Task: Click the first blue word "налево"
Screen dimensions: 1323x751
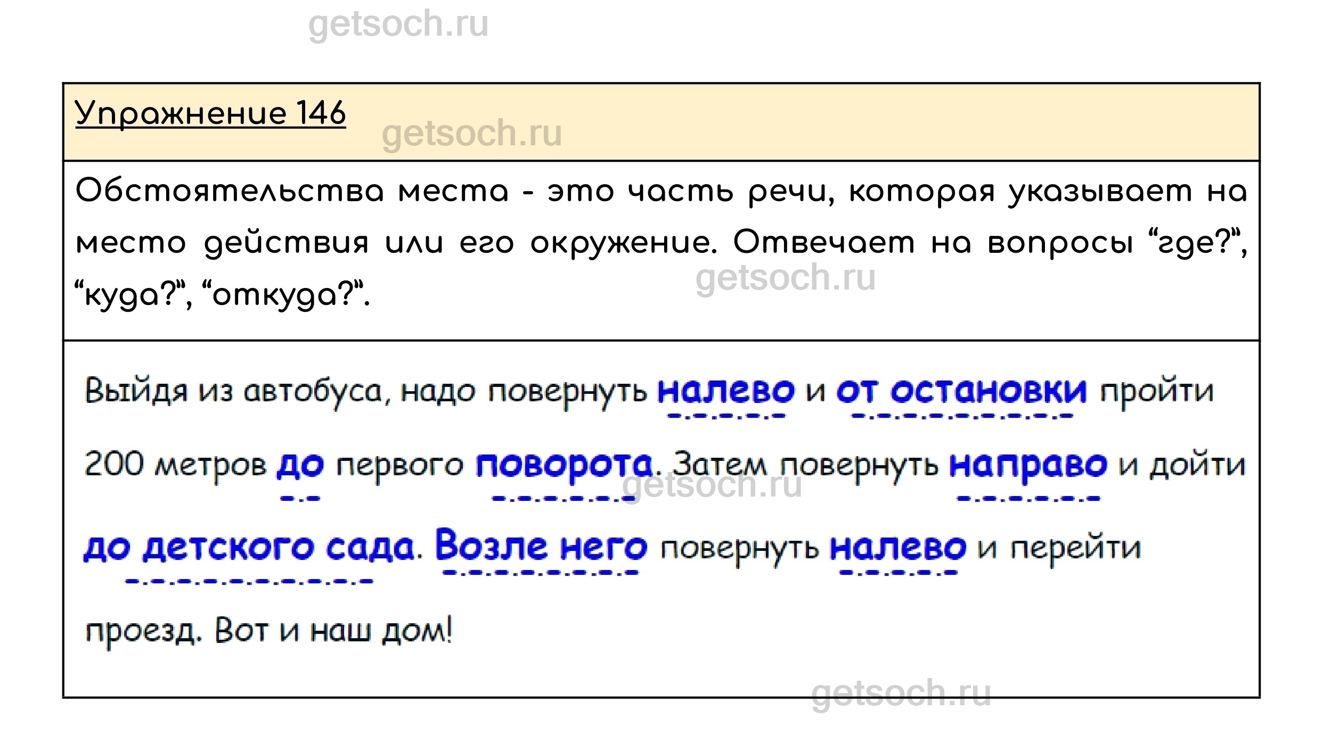Action: click(x=725, y=391)
